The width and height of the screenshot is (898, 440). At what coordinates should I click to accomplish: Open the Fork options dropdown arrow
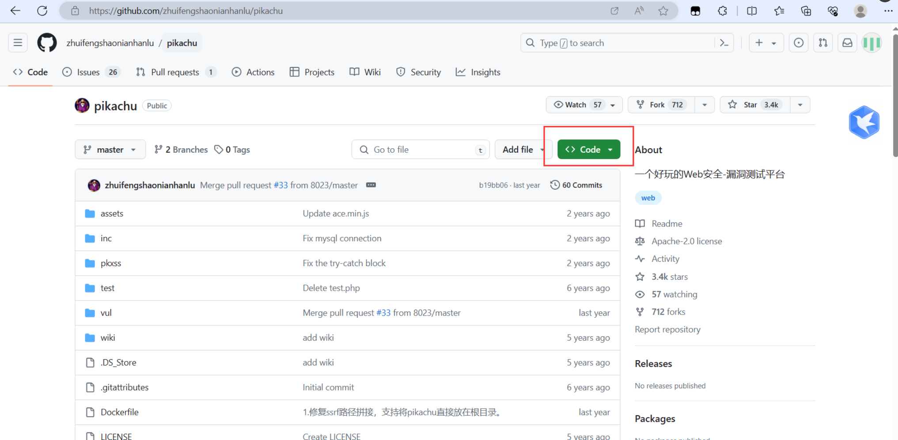point(705,105)
